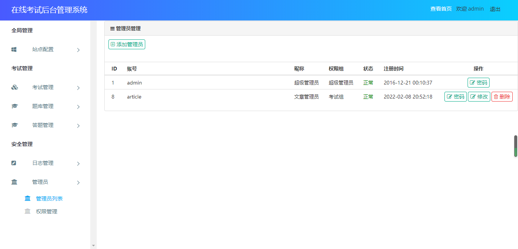Click the bank icon beside 管理员列表
This screenshot has width=518, height=249.
(27, 199)
